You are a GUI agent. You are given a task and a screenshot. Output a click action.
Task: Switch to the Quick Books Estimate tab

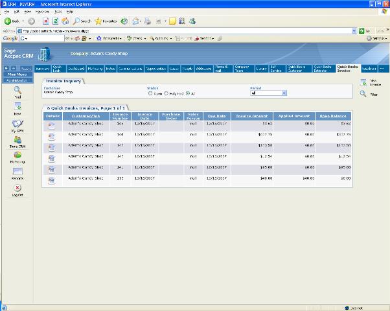click(x=323, y=67)
